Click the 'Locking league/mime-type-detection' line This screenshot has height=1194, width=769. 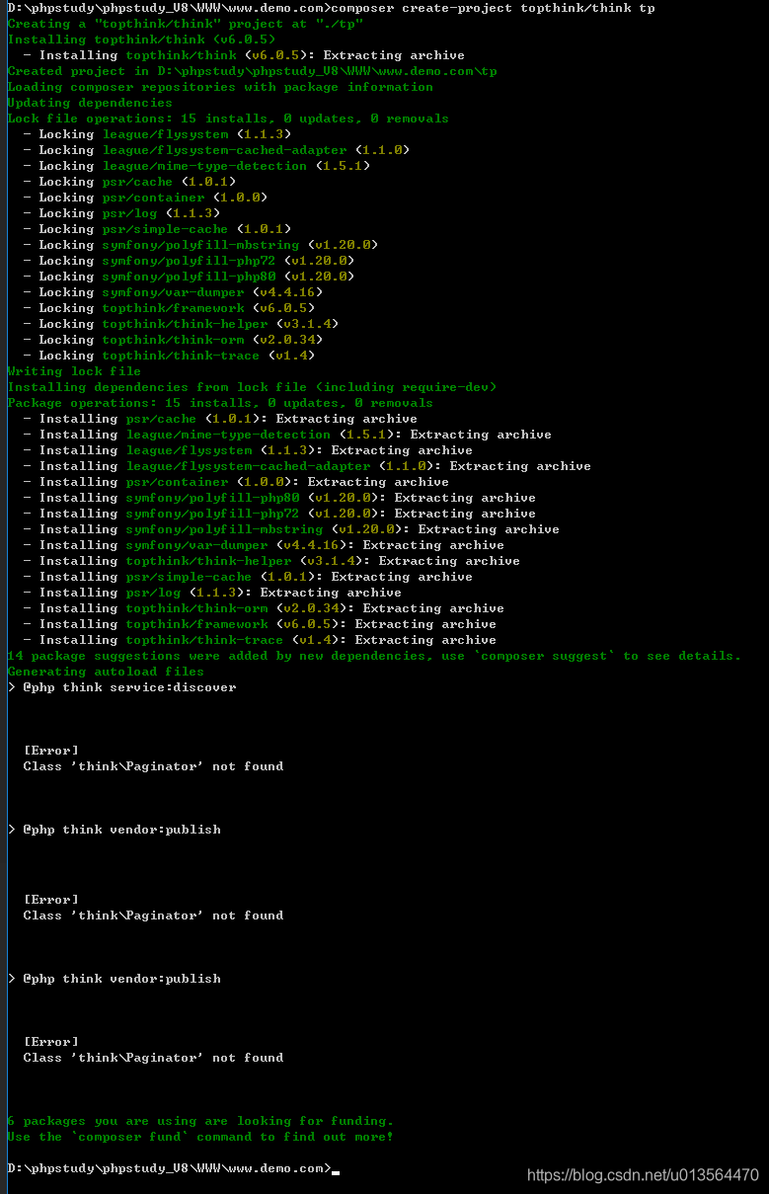[196, 166]
